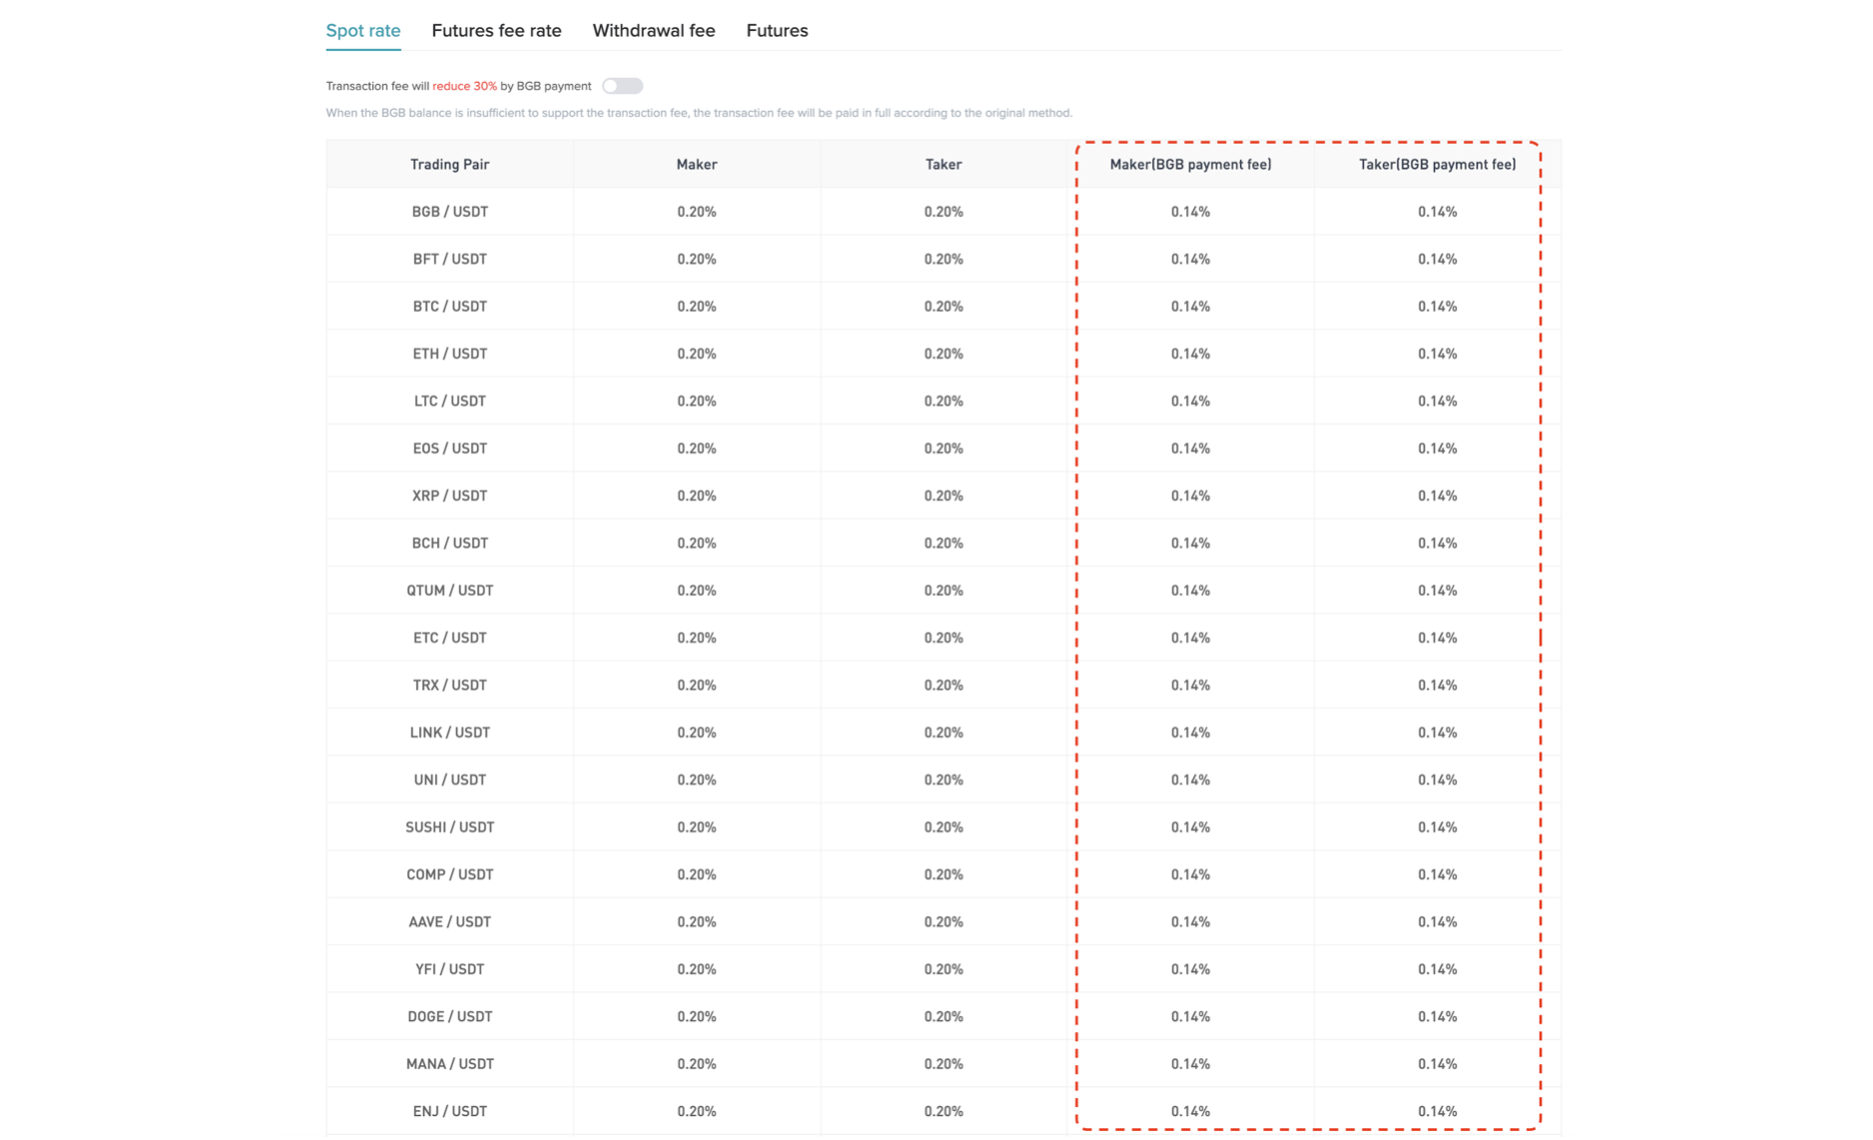Click the Trading Pair column header
The image size is (1873, 1140).
point(449,164)
